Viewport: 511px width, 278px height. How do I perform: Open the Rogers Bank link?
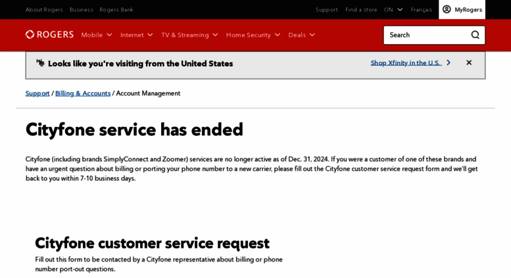pos(116,9)
